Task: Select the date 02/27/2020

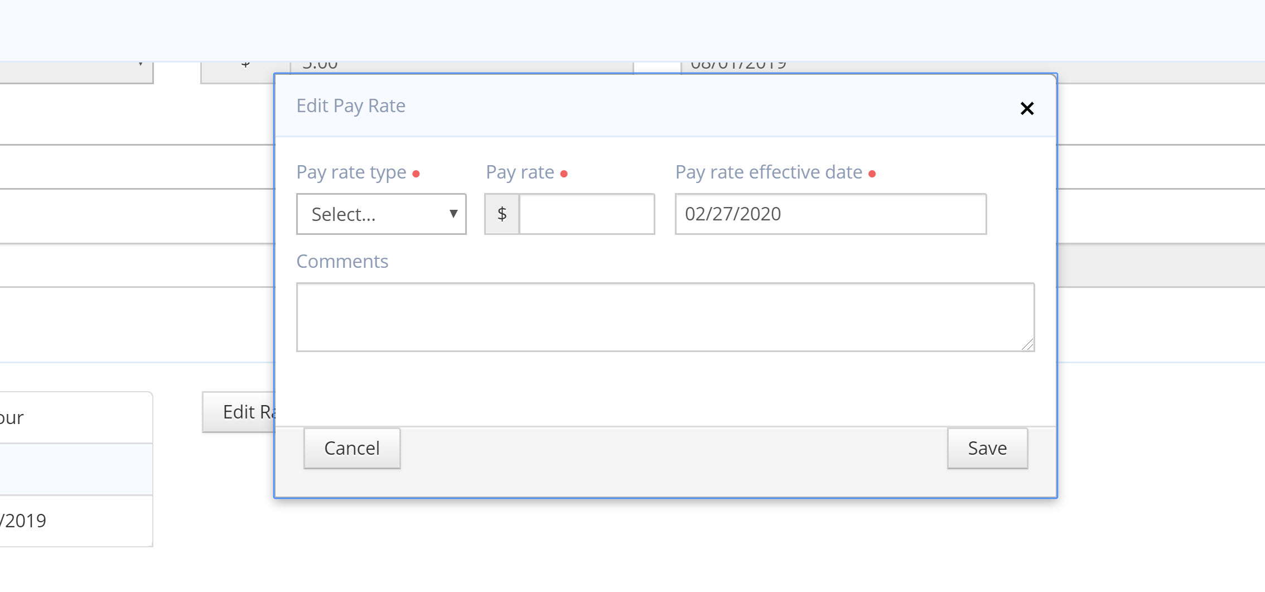Action: (733, 214)
